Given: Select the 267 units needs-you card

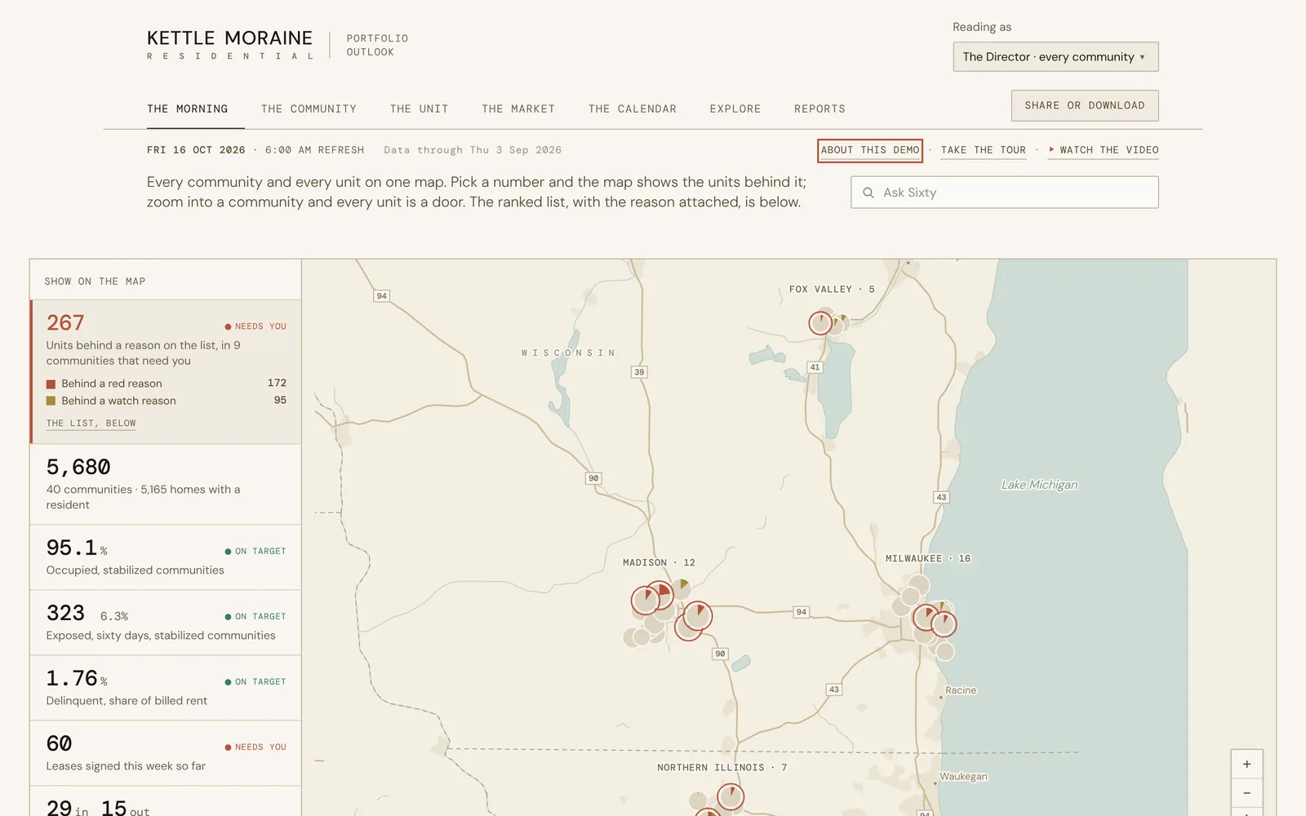Looking at the screenshot, I should [166, 371].
